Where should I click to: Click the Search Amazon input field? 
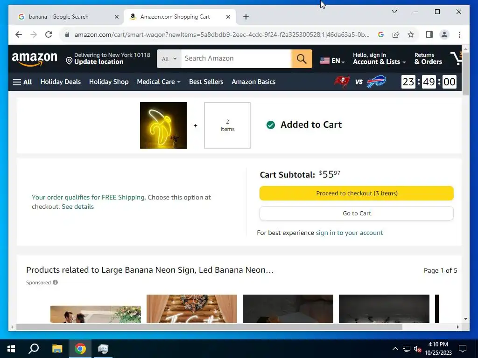(x=236, y=59)
